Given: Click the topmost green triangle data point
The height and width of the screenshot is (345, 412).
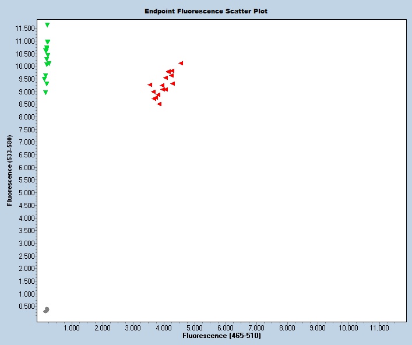Looking at the screenshot, I should [x=47, y=25].
